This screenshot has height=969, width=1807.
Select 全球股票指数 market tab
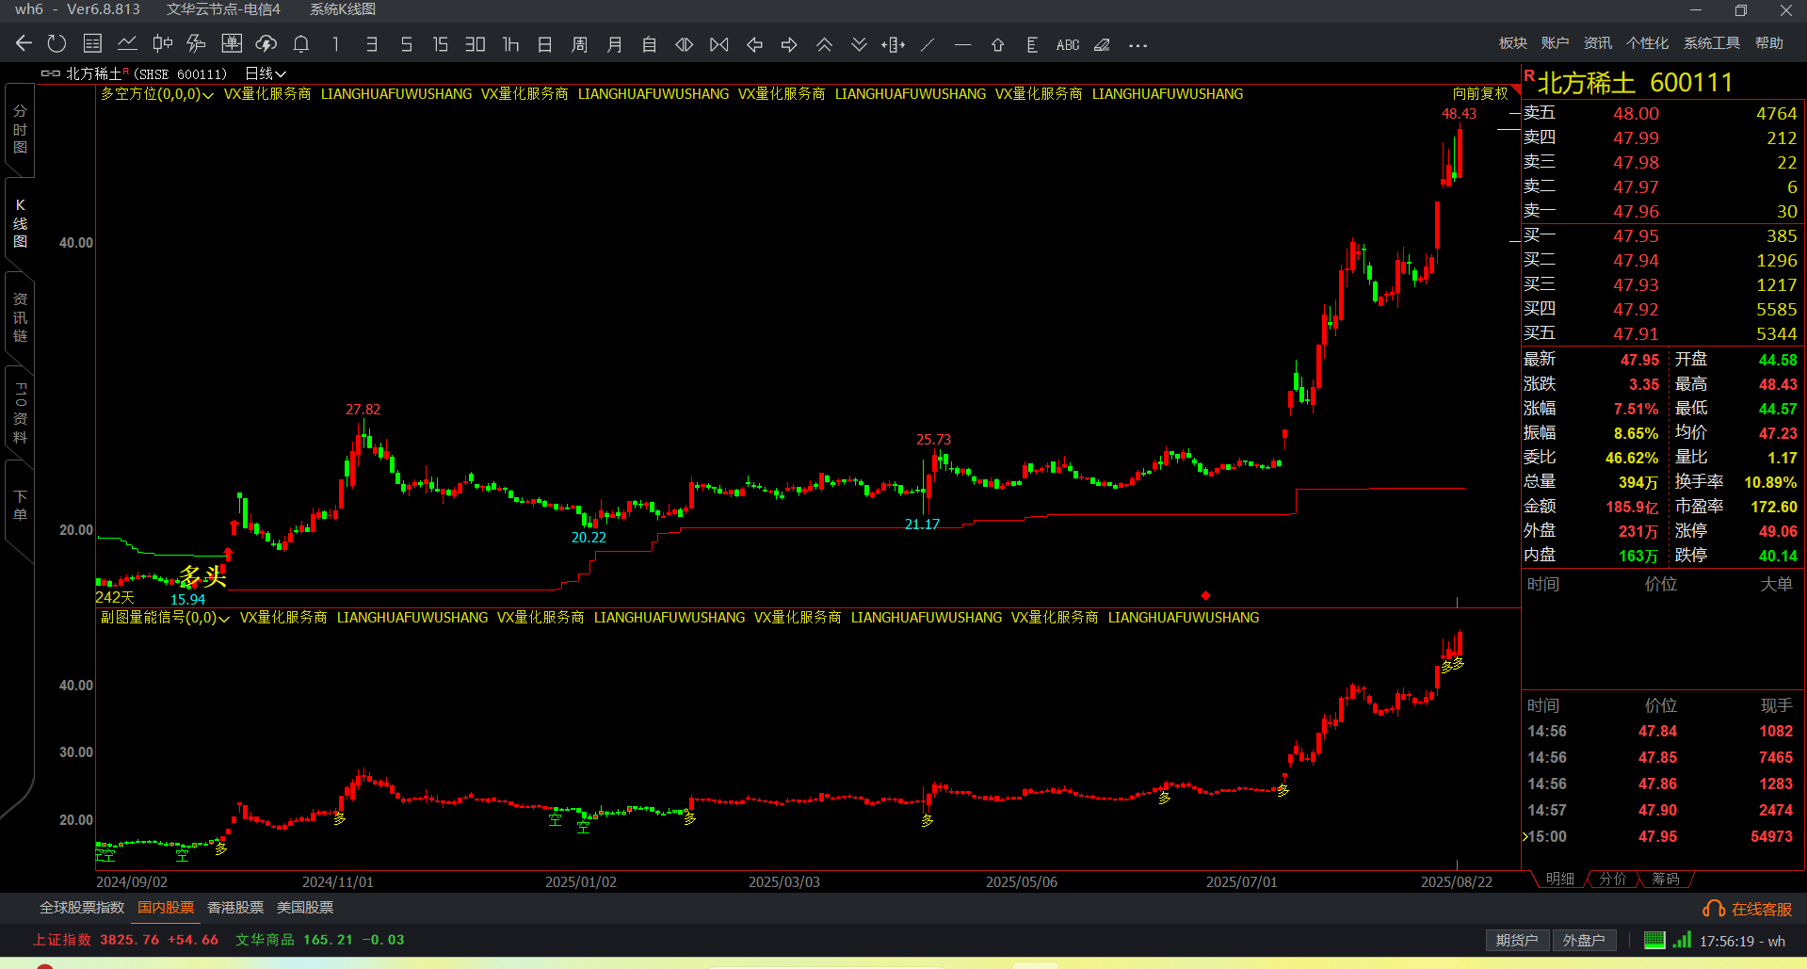coord(82,908)
